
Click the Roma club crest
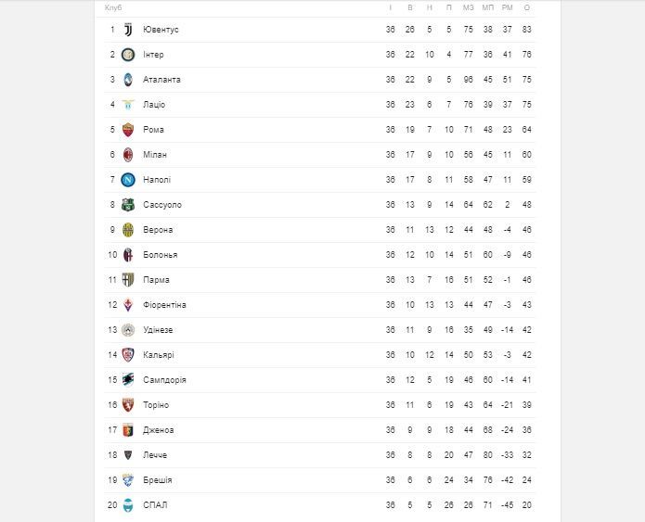[128, 130]
